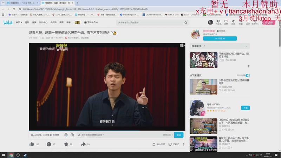Image resolution: width=281 pixels, height=158 pixels.
Task: Open 会员购 in the navigation bar
Action: click(53, 22)
